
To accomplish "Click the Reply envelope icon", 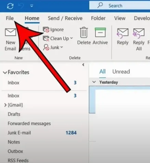I will [123, 33].
